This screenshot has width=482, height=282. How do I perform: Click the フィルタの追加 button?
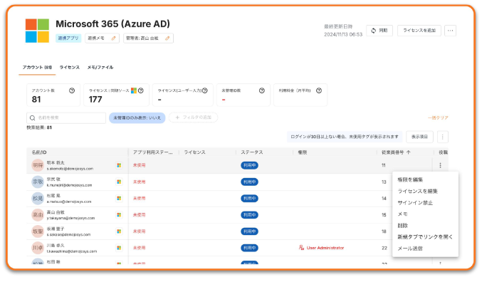pyautogui.click(x=194, y=117)
